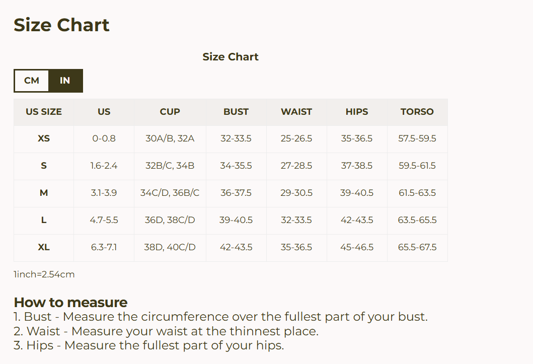Click the 27-28.5 waist cell
533x364 pixels.
pos(296,166)
